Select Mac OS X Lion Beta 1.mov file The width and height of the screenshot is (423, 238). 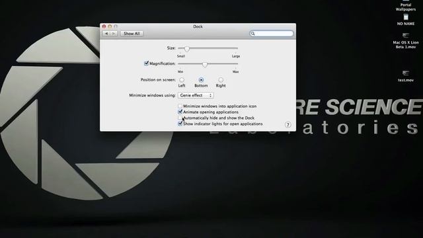(x=406, y=40)
